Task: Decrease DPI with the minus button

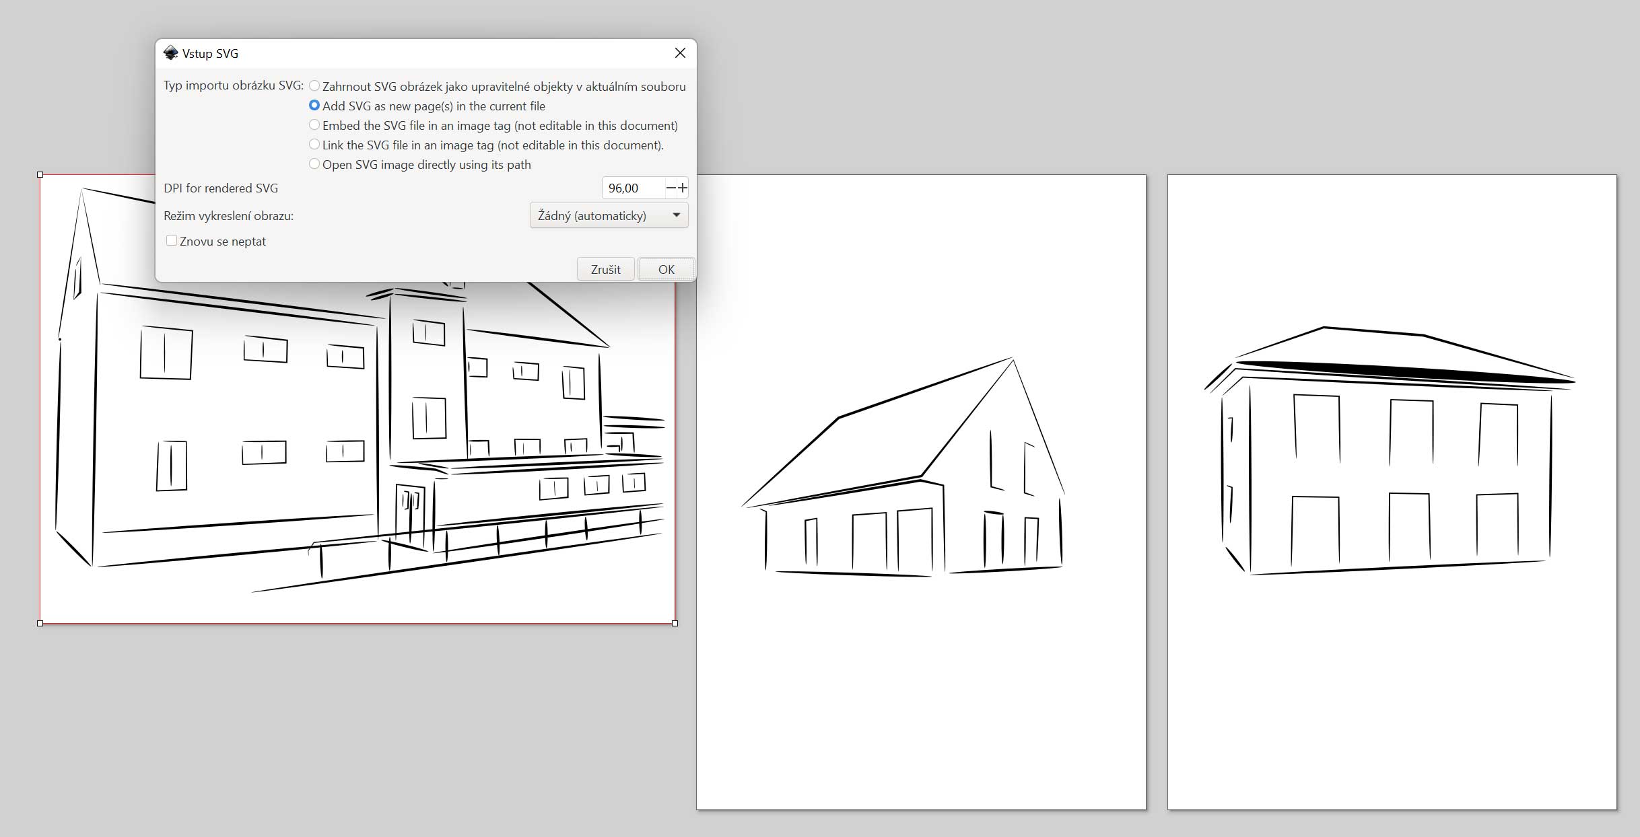Action: 671,188
